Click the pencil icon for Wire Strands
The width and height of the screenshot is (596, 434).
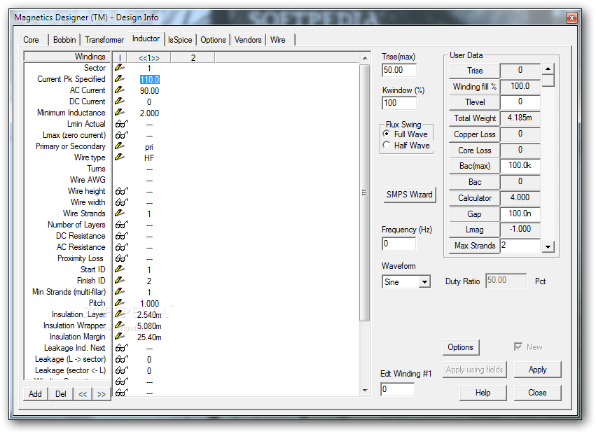tap(120, 213)
